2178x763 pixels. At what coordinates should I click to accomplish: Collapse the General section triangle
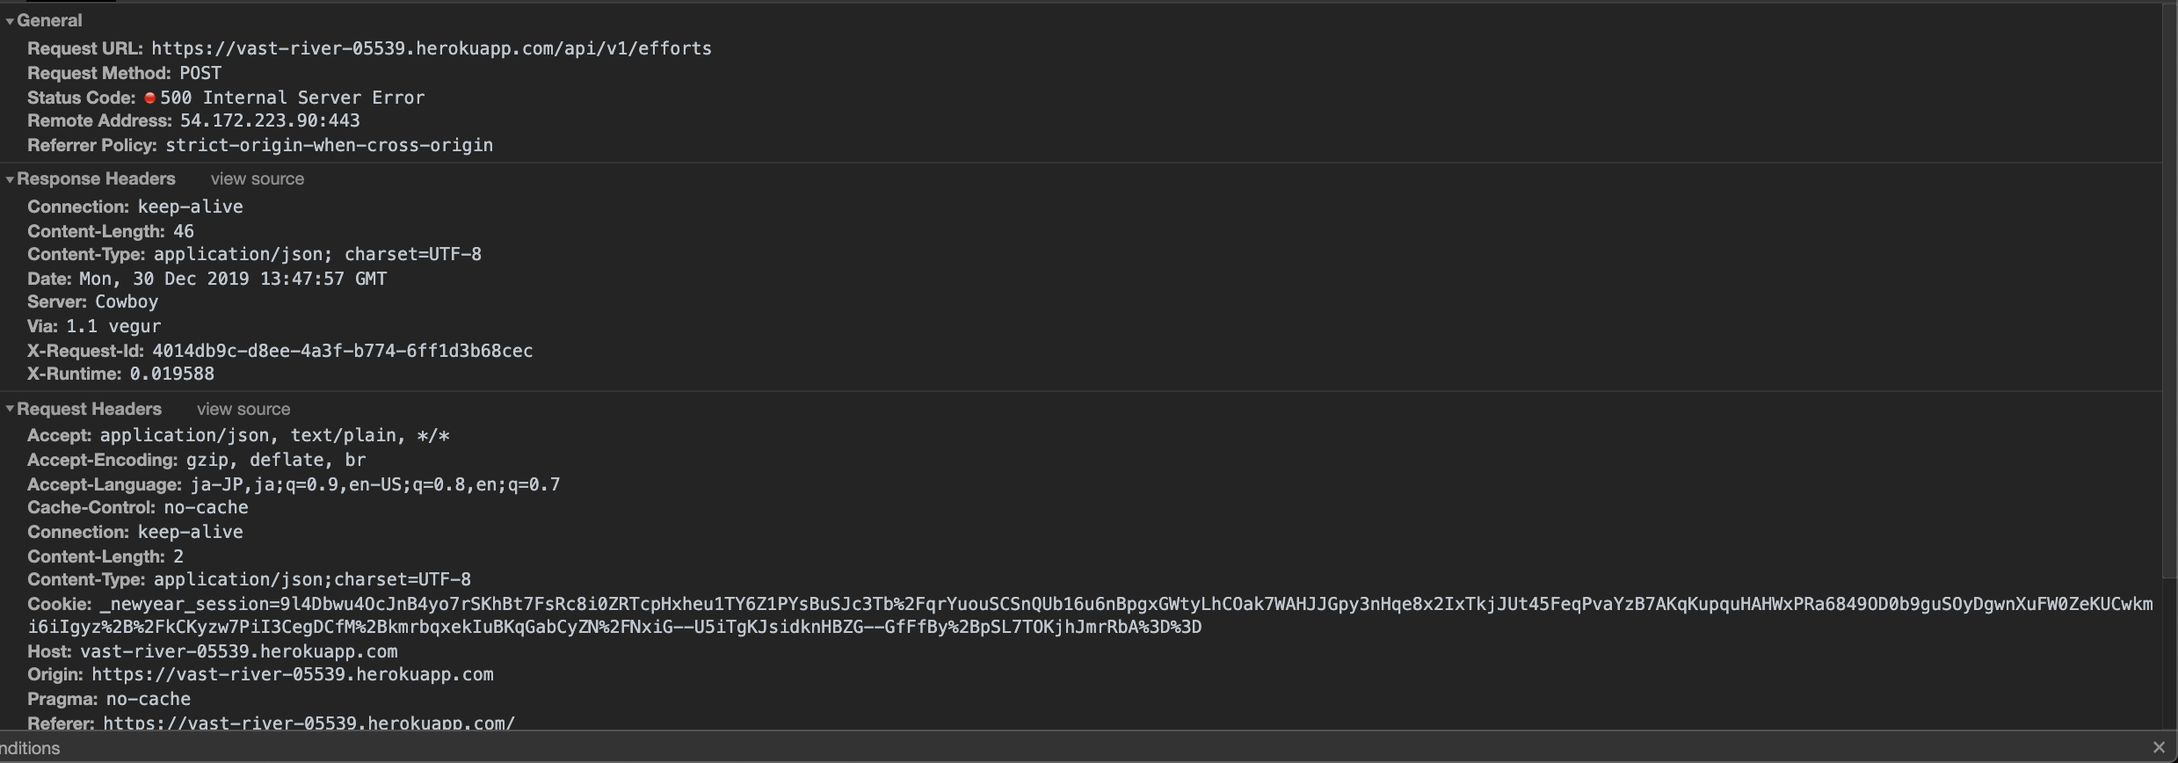pos(10,21)
